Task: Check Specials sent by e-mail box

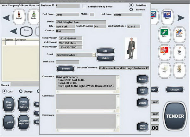Action: [x=84, y=6]
